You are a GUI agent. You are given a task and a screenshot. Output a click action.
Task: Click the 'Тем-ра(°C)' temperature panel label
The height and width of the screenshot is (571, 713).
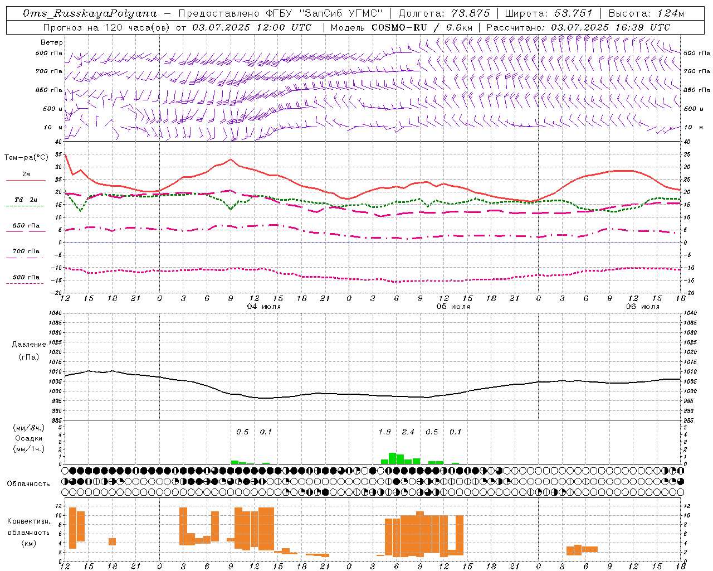tap(26, 158)
